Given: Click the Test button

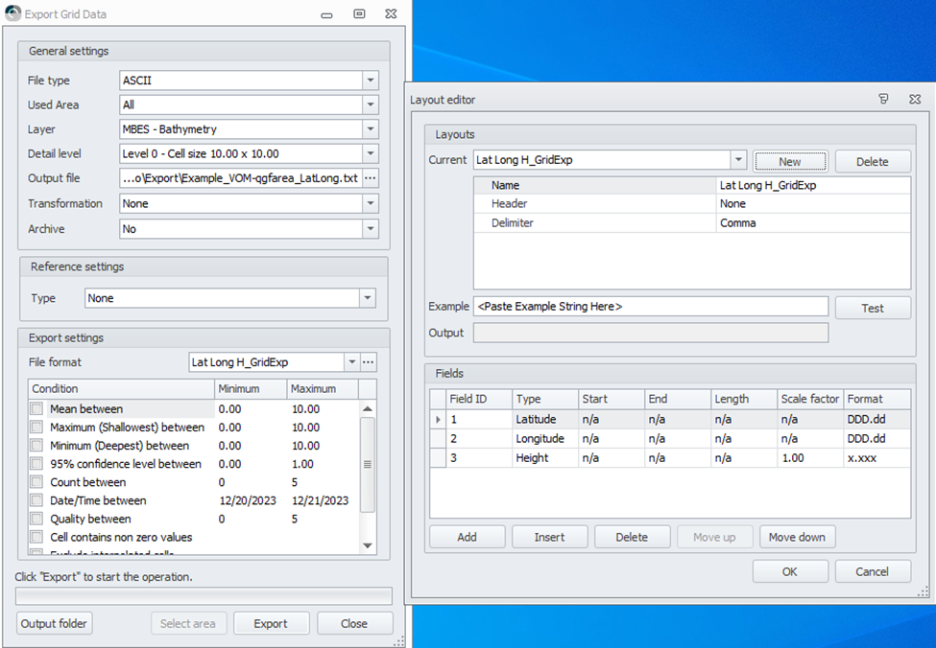Looking at the screenshot, I should [872, 308].
